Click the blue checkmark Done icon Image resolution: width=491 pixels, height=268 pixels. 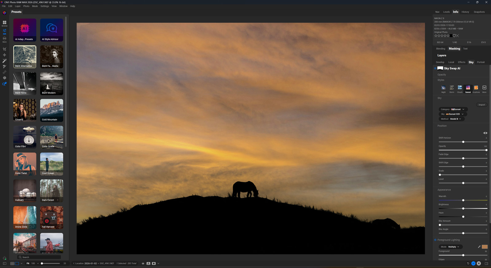point(473,263)
